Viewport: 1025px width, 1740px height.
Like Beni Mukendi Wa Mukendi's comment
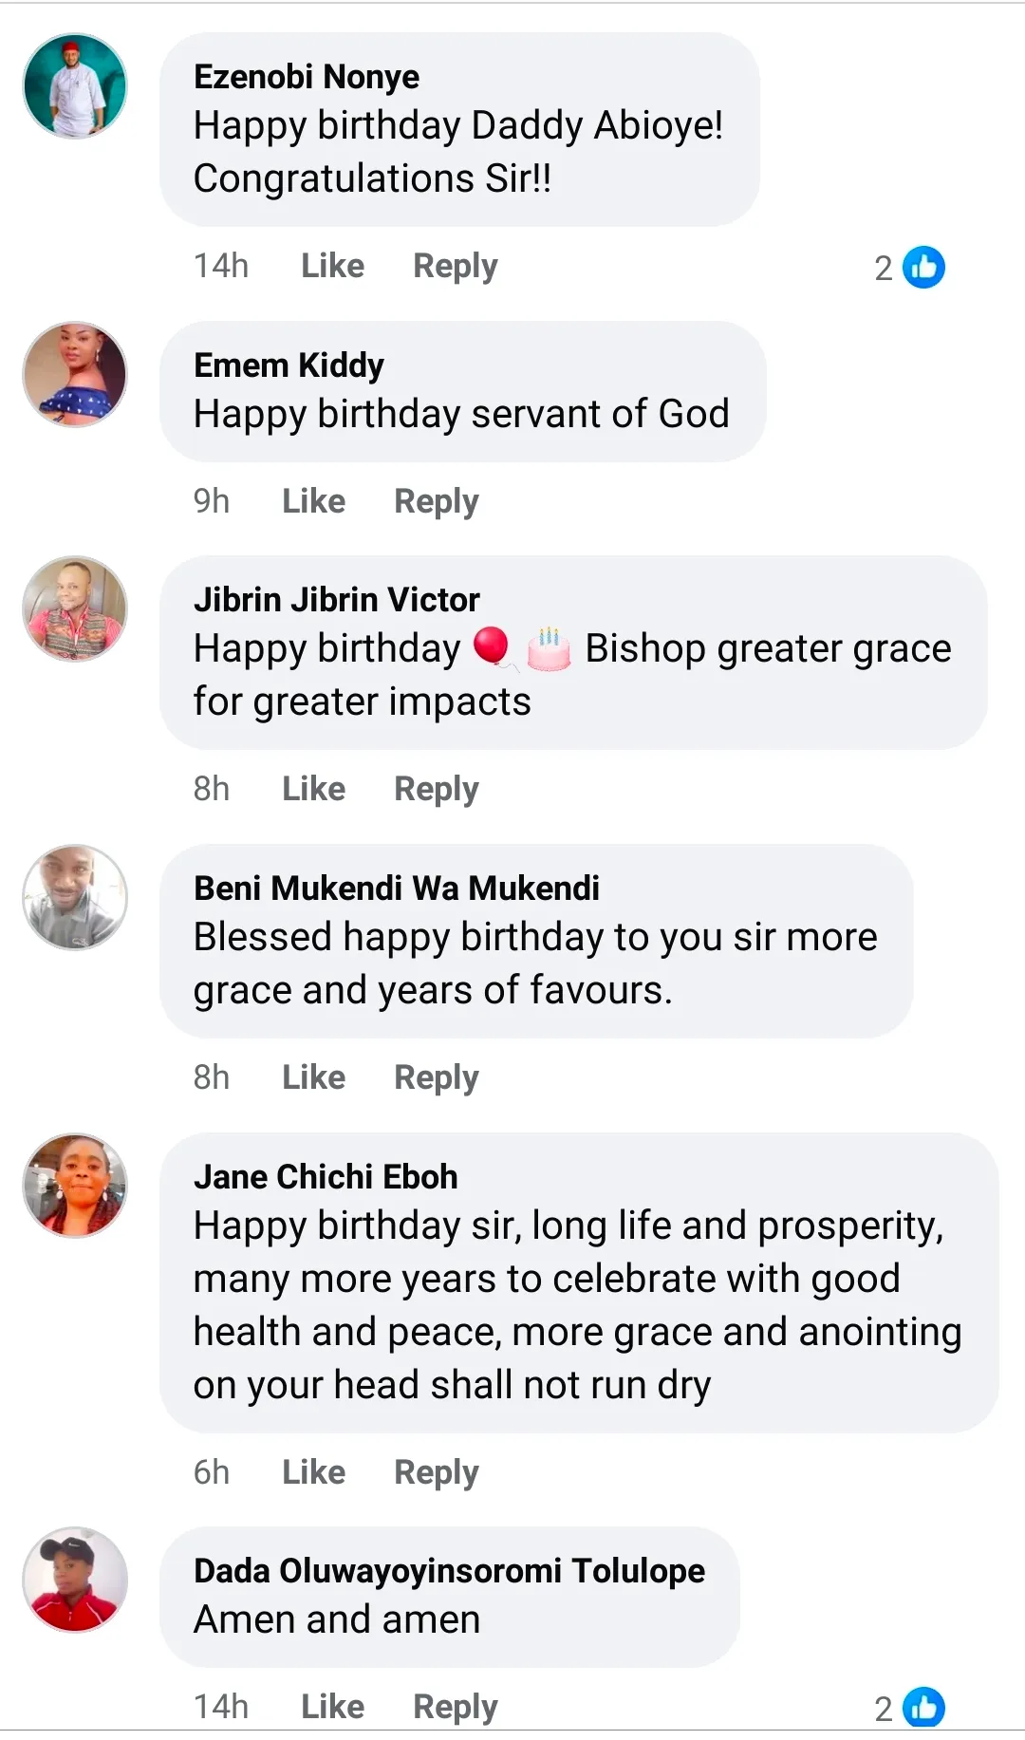(313, 1076)
